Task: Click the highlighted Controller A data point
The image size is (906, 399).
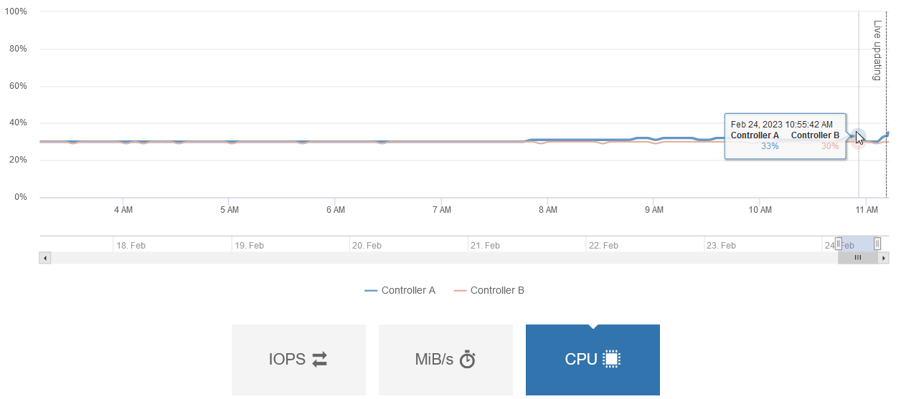Action: point(859,136)
